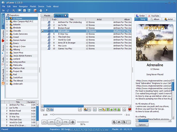Close Playlist 1 with its X icon
This screenshot has height=132, width=177.
point(66,16)
